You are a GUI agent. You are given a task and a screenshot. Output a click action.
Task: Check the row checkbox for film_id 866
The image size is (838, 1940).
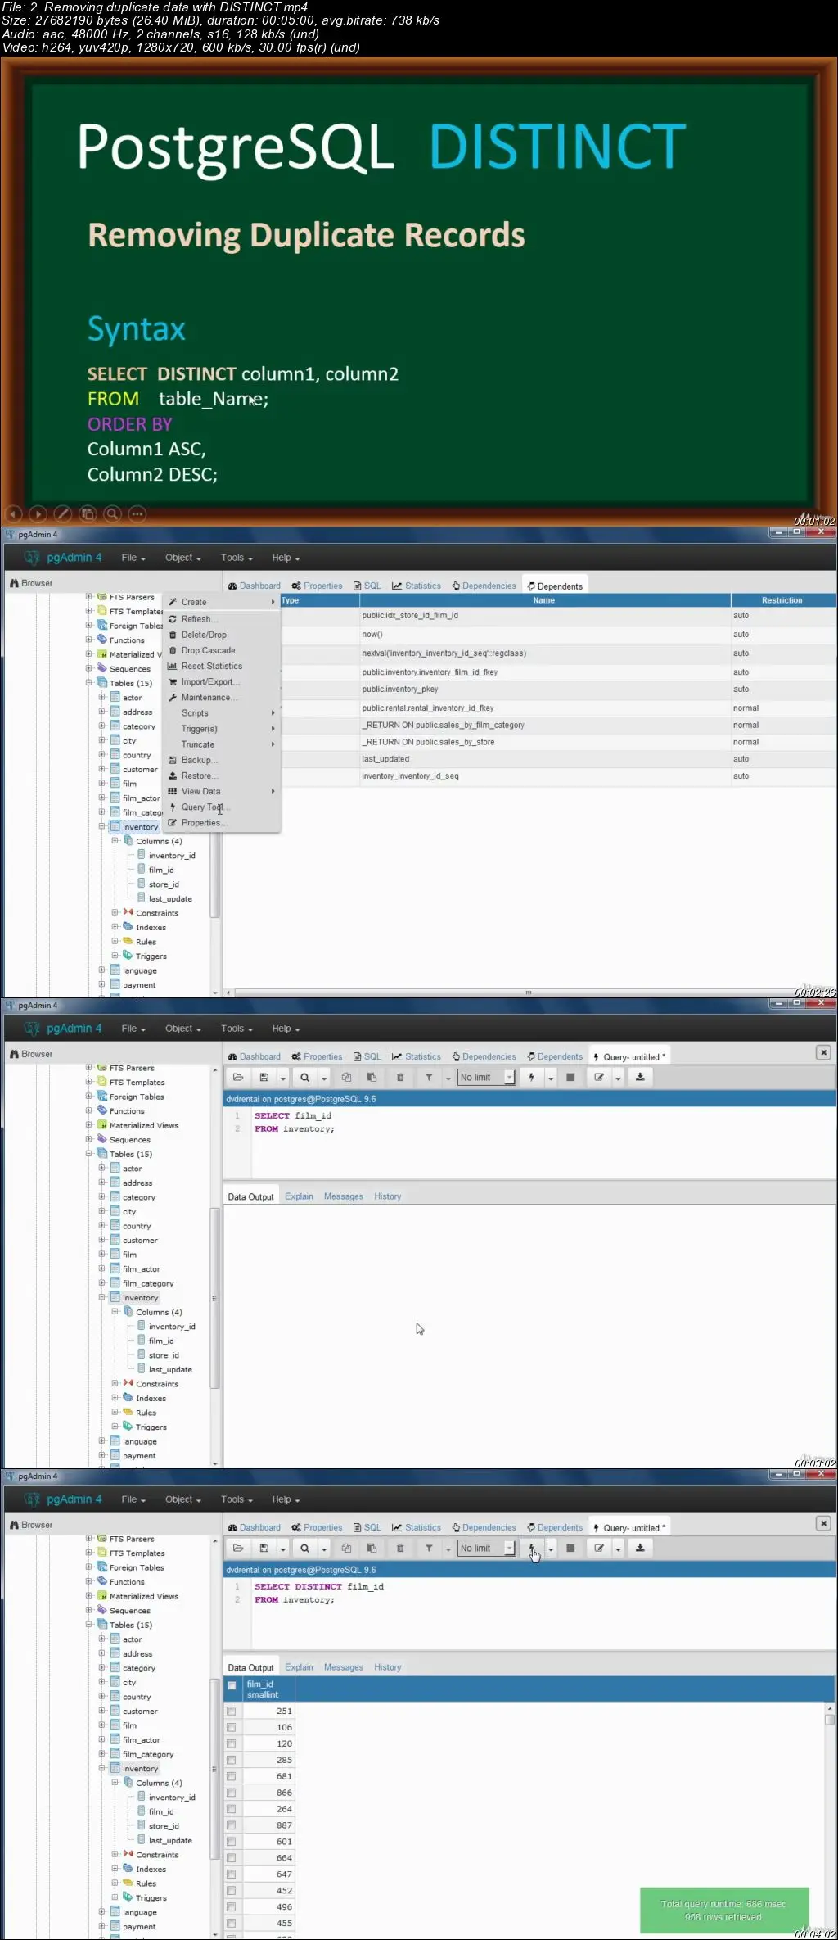(x=232, y=1793)
